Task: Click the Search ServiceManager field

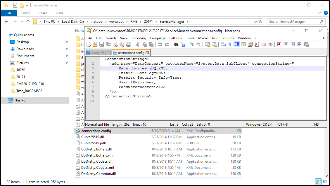Action: pos(296,22)
